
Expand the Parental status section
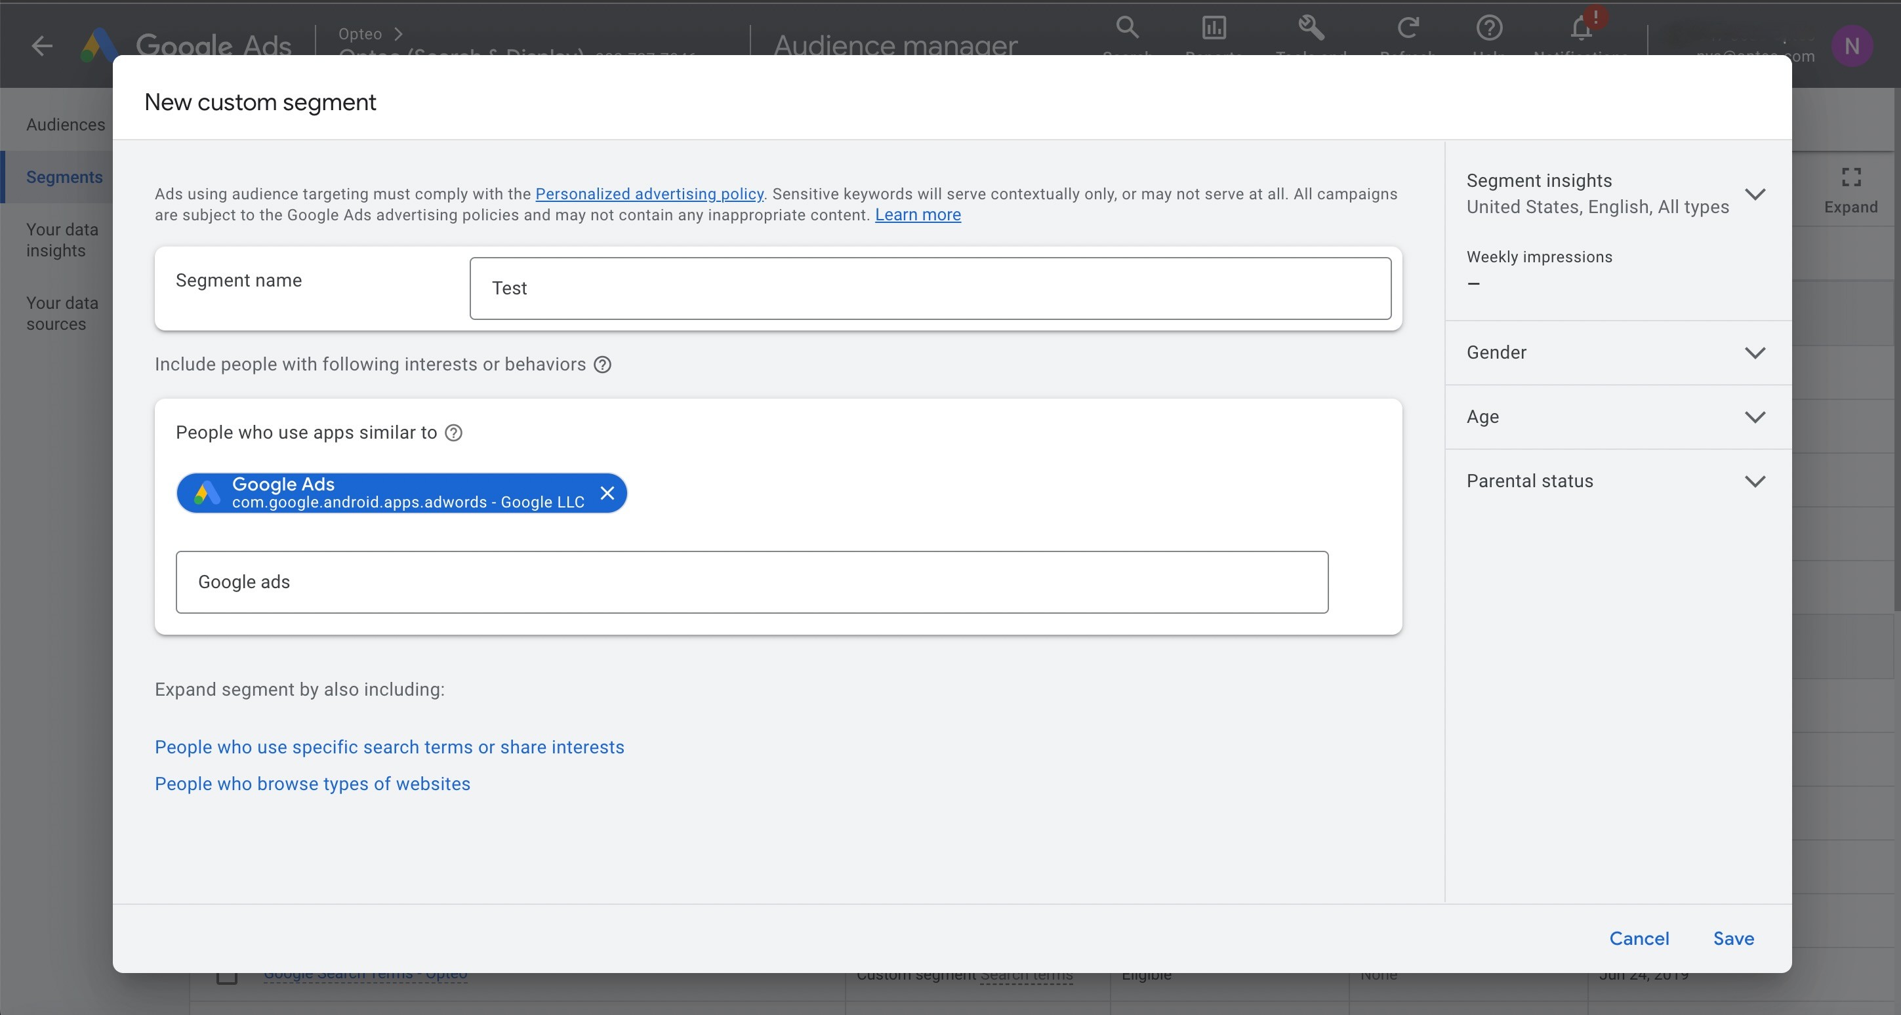[x=1755, y=481]
